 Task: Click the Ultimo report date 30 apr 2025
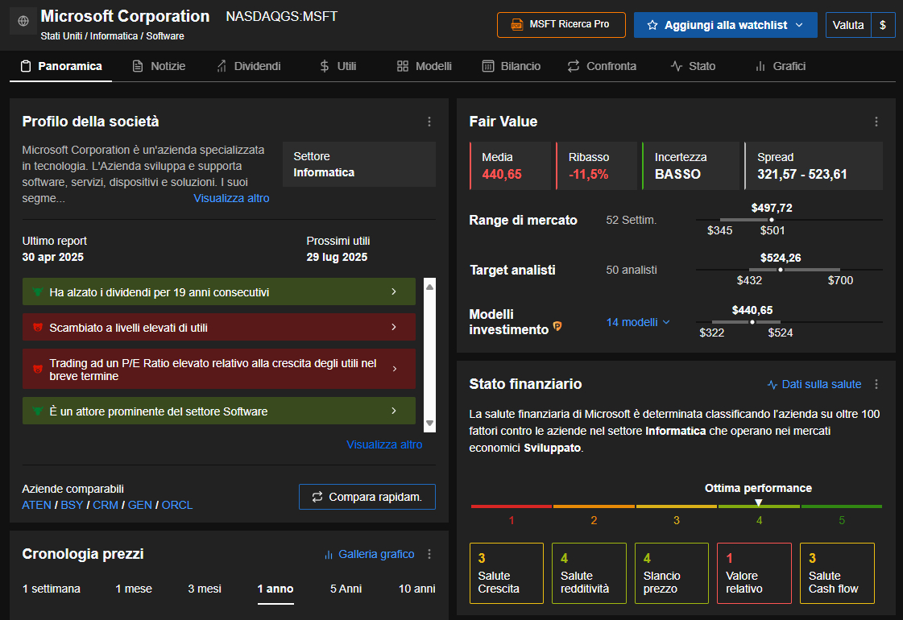[x=53, y=257]
